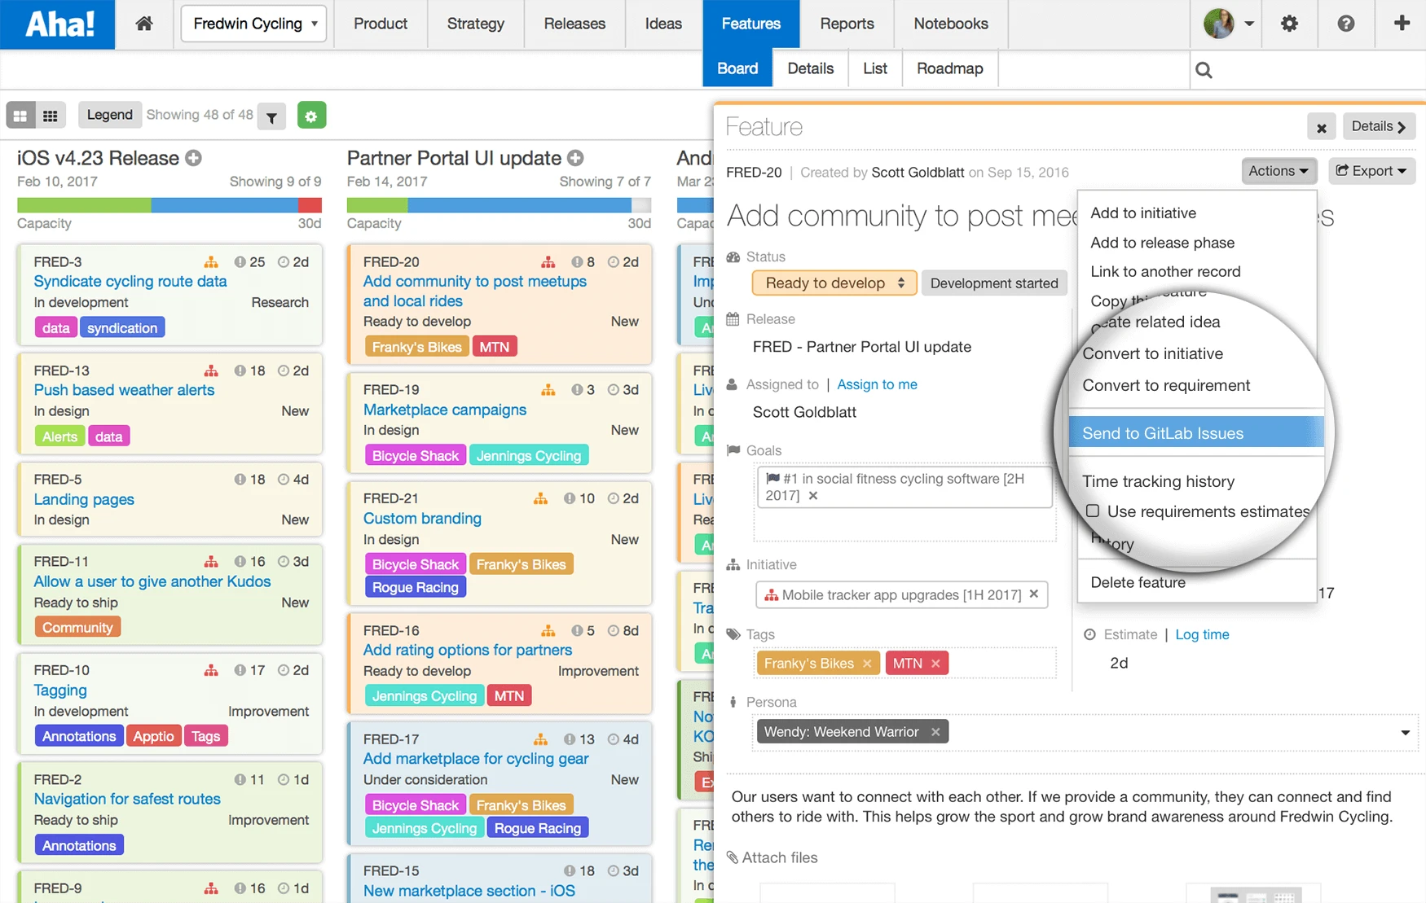Click the Aha! logo
This screenshot has width=1426, height=903.
click(58, 24)
